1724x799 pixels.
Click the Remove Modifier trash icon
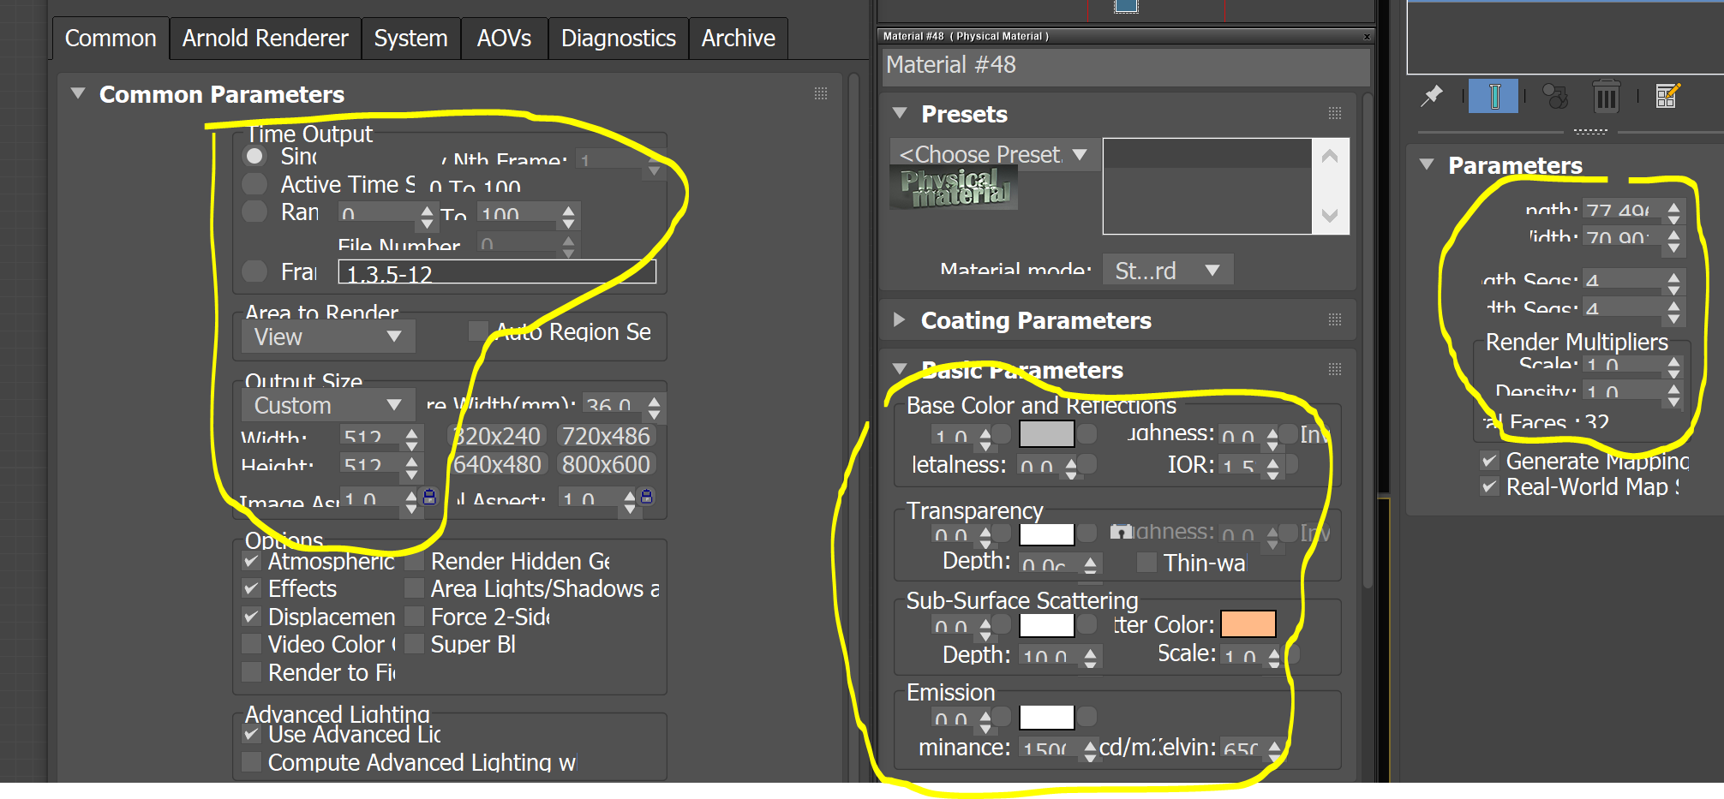click(x=1605, y=96)
